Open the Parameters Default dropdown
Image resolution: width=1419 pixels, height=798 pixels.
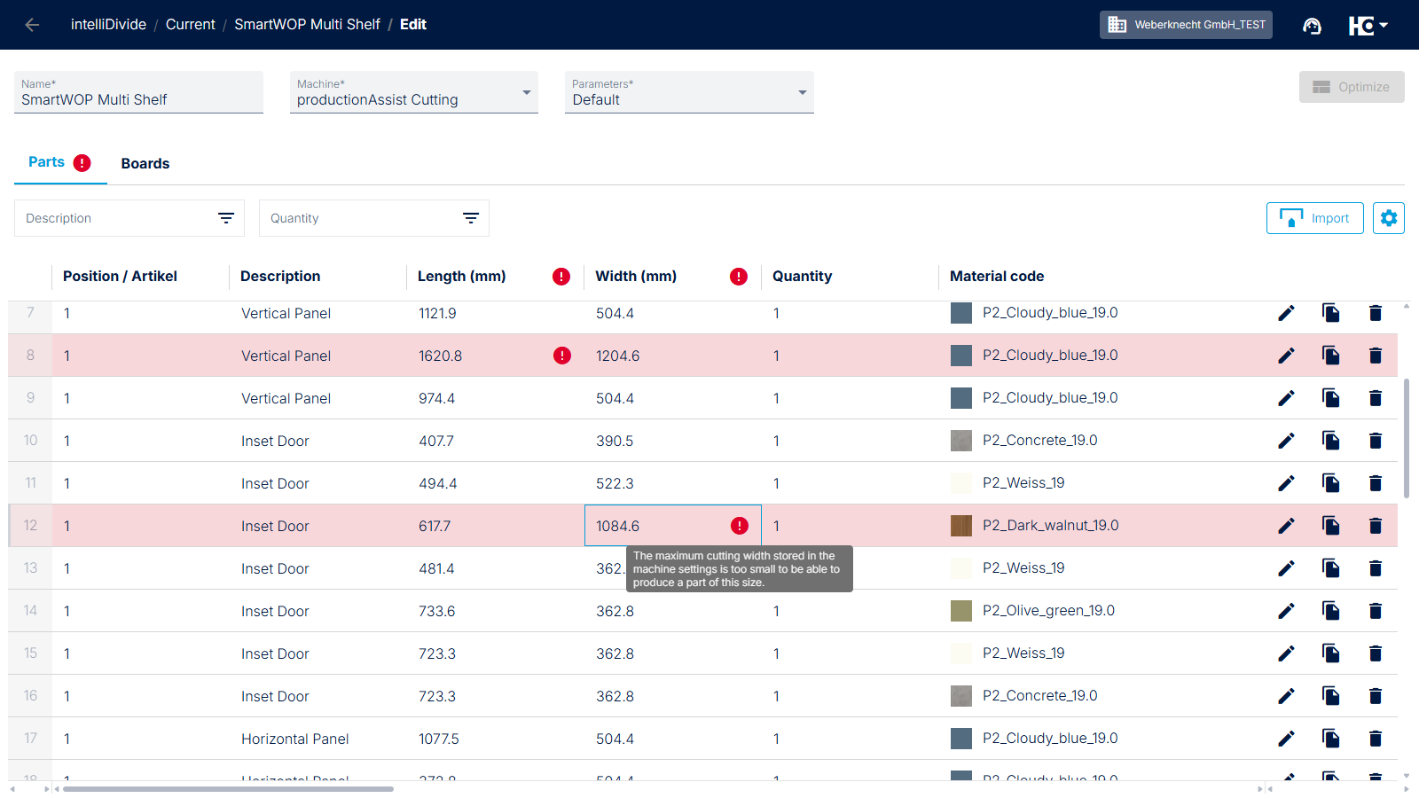pos(802,93)
